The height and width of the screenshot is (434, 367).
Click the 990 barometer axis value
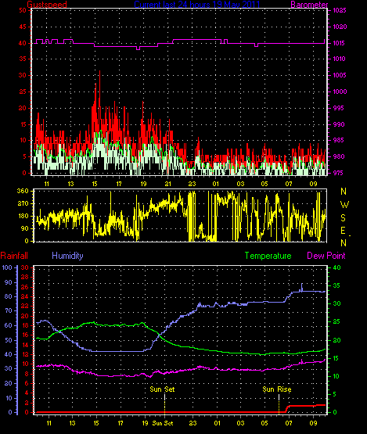pyautogui.click(x=339, y=124)
